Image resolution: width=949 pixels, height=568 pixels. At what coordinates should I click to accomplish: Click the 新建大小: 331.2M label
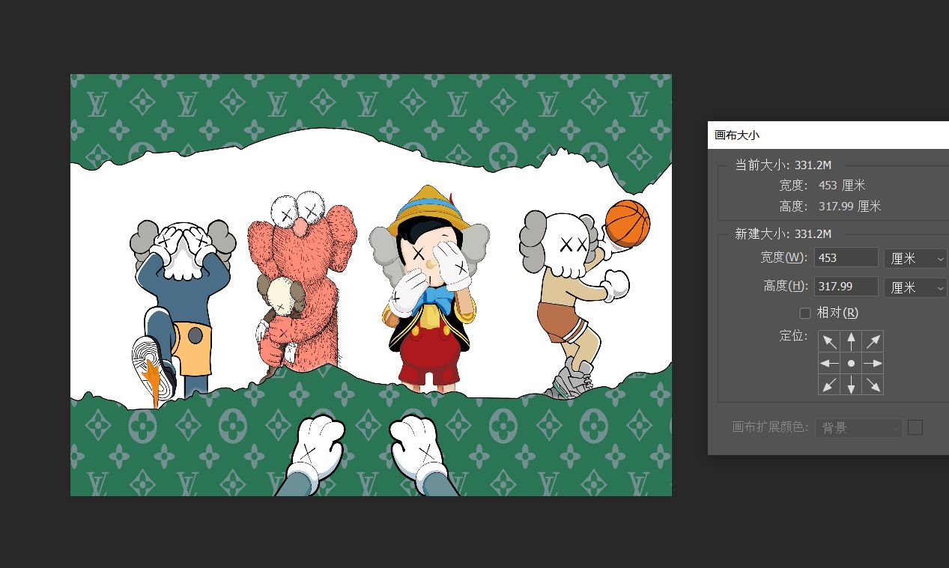click(x=783, y=233)
